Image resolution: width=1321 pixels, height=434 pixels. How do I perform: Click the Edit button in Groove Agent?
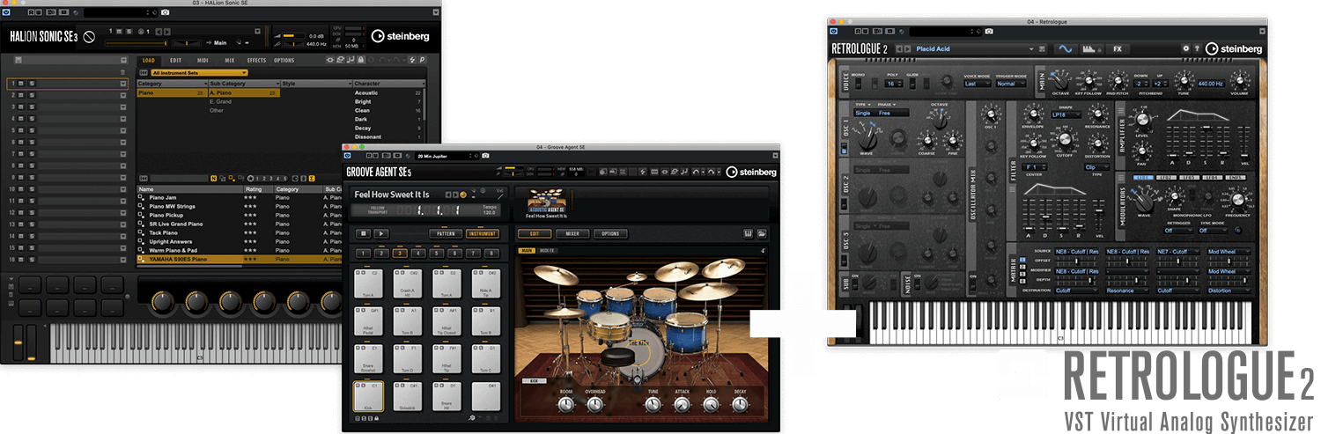coord(535,233)
